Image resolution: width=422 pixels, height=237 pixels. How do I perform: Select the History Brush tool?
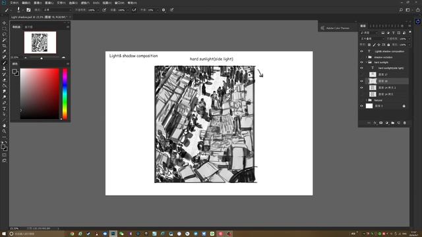pos(5,74)
